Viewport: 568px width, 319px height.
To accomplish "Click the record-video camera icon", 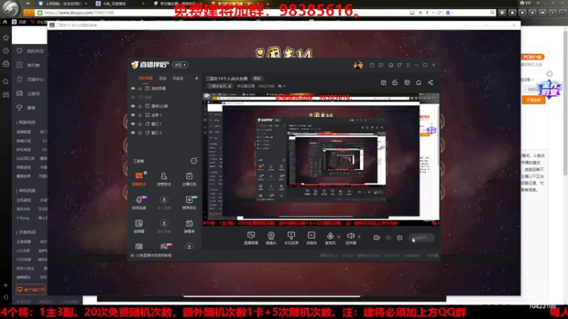I will (x=376, y=237).
